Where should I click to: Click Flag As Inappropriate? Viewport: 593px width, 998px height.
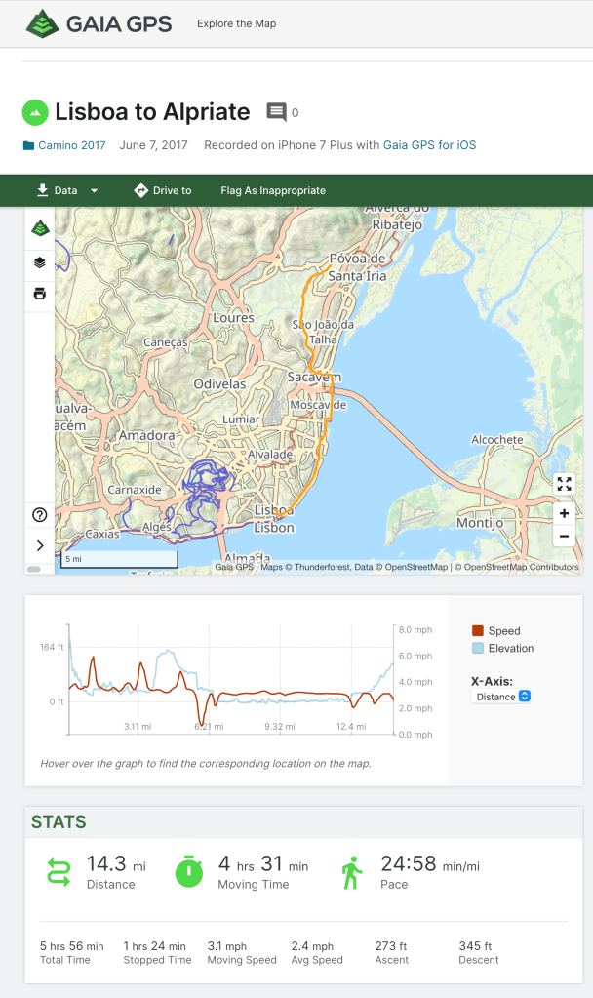[273, 190]
